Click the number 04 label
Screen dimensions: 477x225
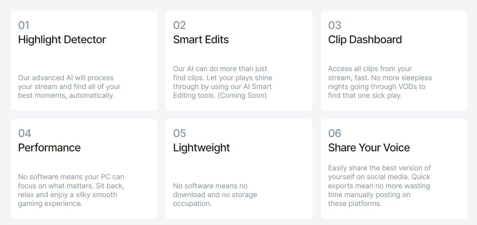pyautogui.click(x=25, y=133)
